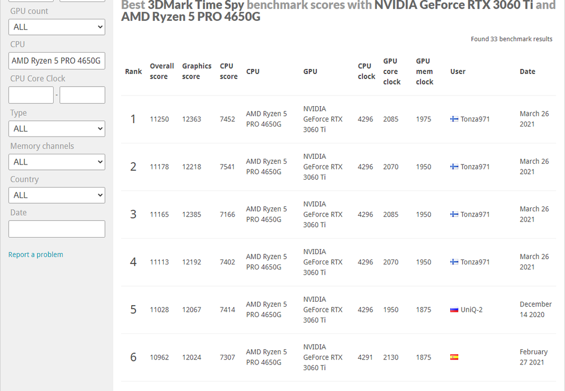Open the Type filter dropdown
Image resolution: width=565 pixels, height=391 pixels.
point(56,128)
